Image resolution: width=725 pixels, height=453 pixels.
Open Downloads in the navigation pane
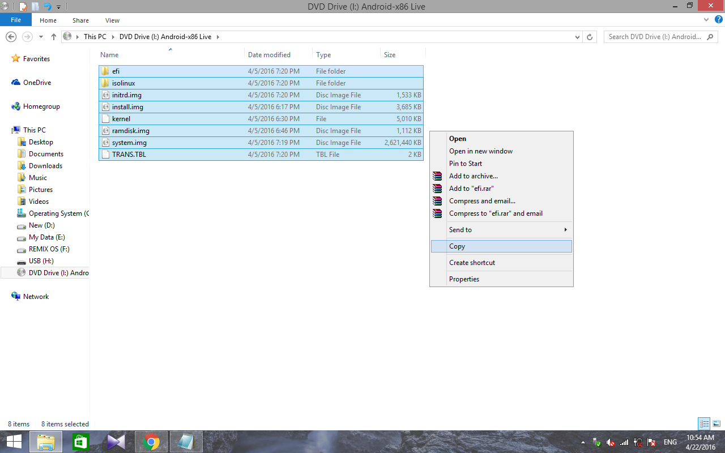[45, 166]
